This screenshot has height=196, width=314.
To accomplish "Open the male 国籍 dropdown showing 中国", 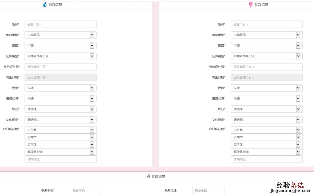I will 92,45.
